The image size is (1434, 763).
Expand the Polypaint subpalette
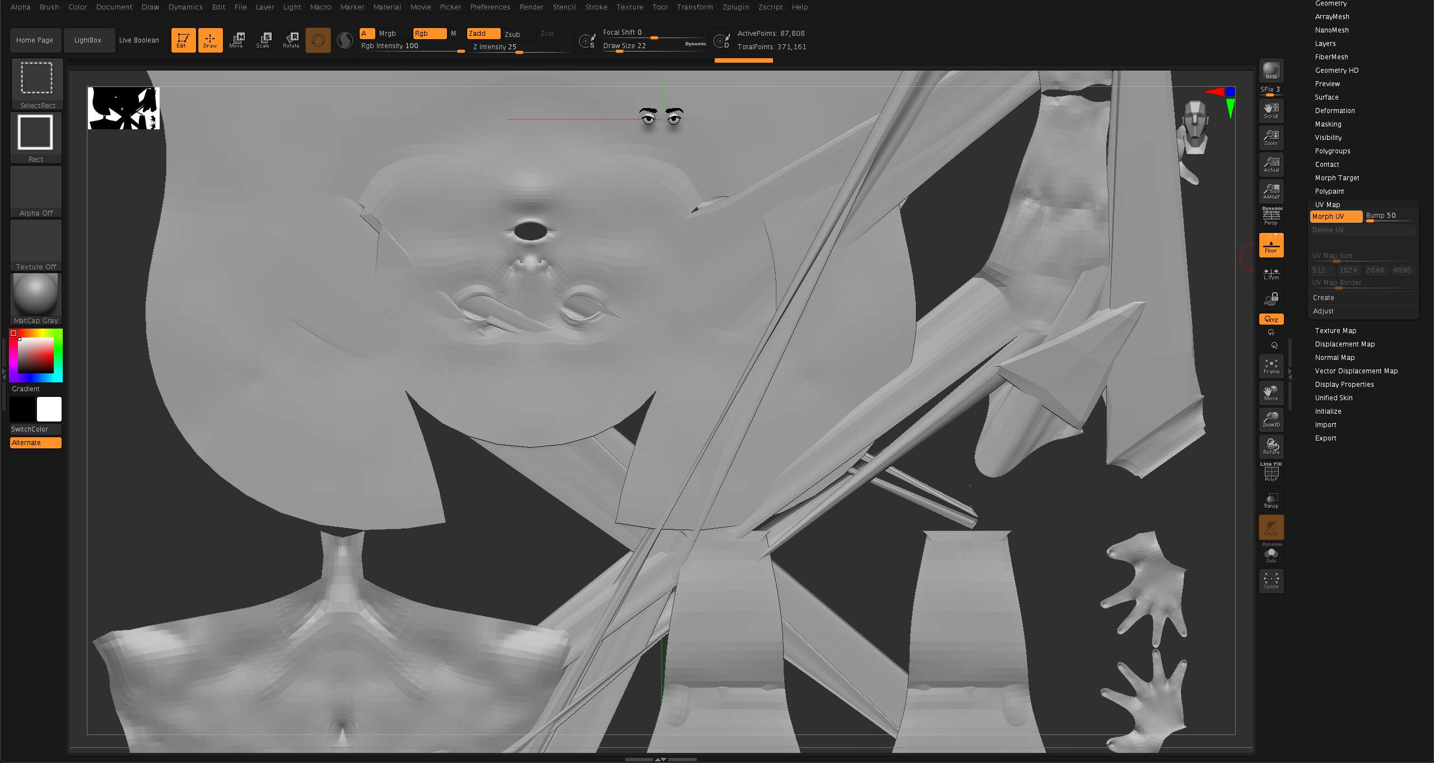pyautogui.click(x=1329, y=191)
